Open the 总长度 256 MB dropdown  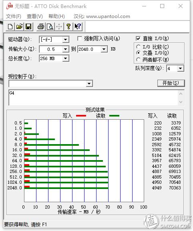65,58
